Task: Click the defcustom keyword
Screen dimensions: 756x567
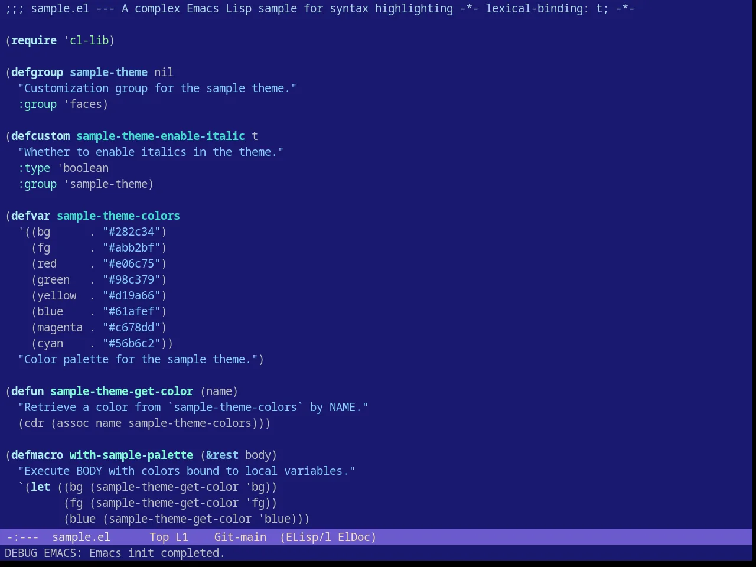Action: point(40,136)
